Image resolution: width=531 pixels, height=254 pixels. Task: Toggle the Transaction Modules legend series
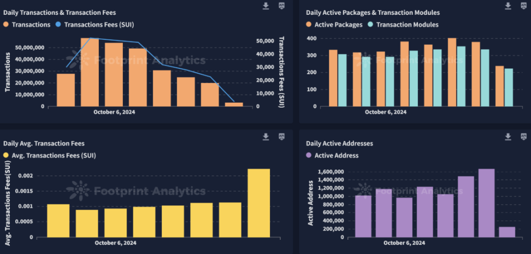coord(403,25)
